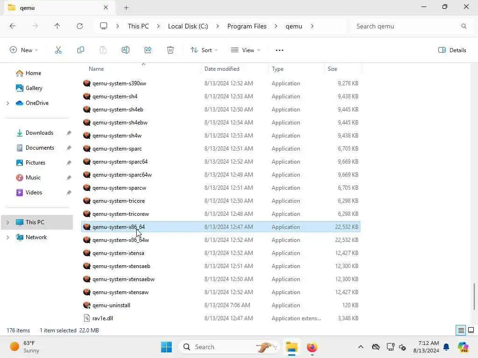
Task: Open the View dropdown
Action: click(246, 50)
